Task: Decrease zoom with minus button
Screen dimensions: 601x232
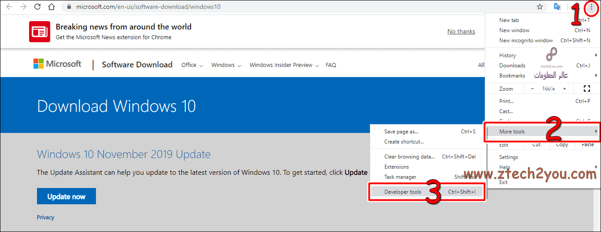Action: pyautogui.click(x=532, y=88)
